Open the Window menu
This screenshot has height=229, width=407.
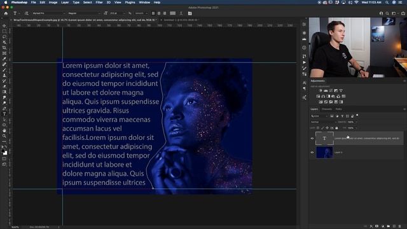[144, 3]
